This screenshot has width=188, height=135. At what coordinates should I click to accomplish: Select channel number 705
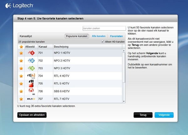tap(40, 84)
